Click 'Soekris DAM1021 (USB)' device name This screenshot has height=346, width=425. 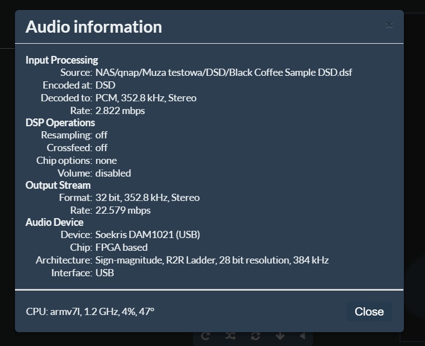[x=148, y=235]
